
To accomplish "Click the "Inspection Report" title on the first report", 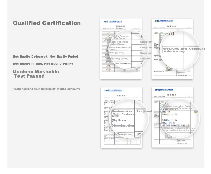I will click(120, 27).
